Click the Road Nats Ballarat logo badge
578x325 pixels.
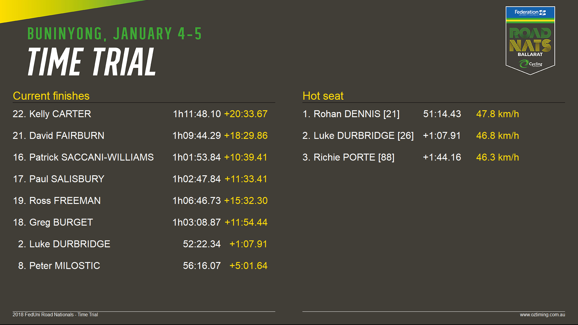pos(530,41)
